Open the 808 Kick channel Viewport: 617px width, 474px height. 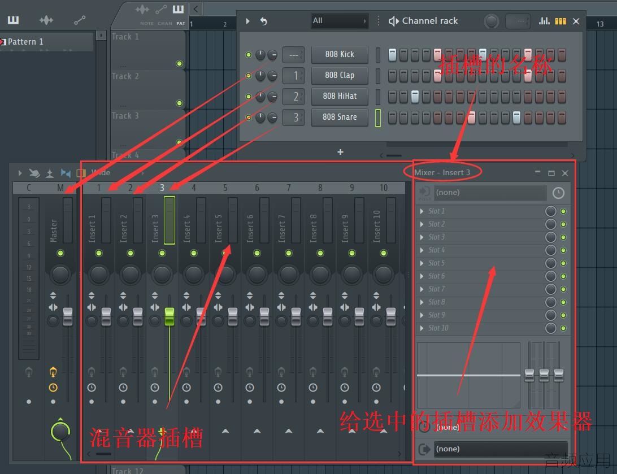tap(340, 54)
